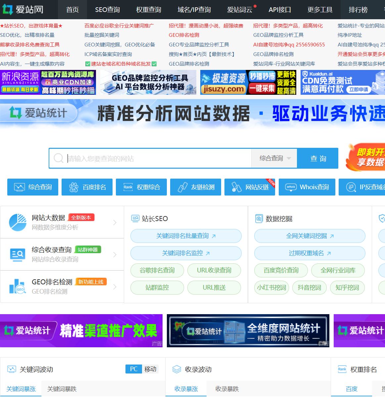This screenshot has height=397, width=385.
Task: Click the 权重排名 Rank icon
Action: (x=342, y=369)
